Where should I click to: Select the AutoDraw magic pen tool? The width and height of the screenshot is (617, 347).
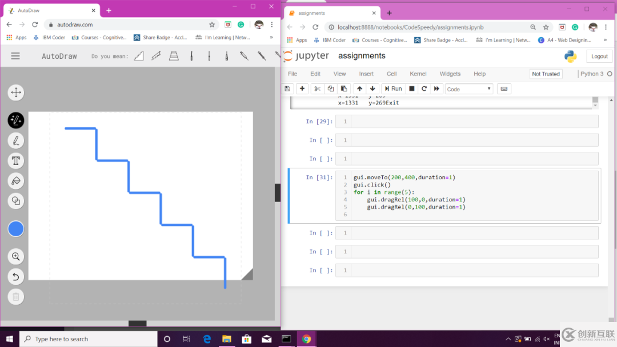[x=16, y=120]
